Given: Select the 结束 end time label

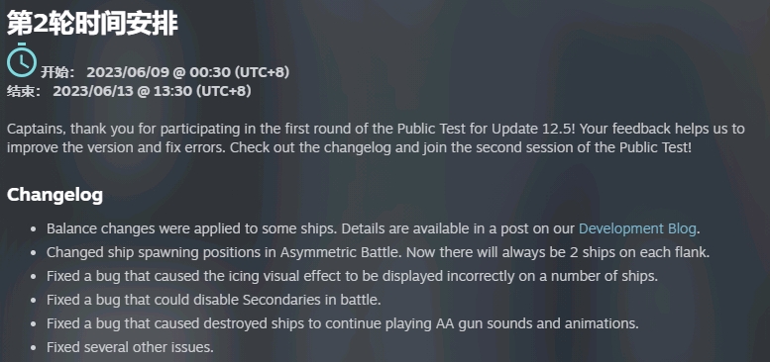Looking at the screenshot, I should coord(24,92).
